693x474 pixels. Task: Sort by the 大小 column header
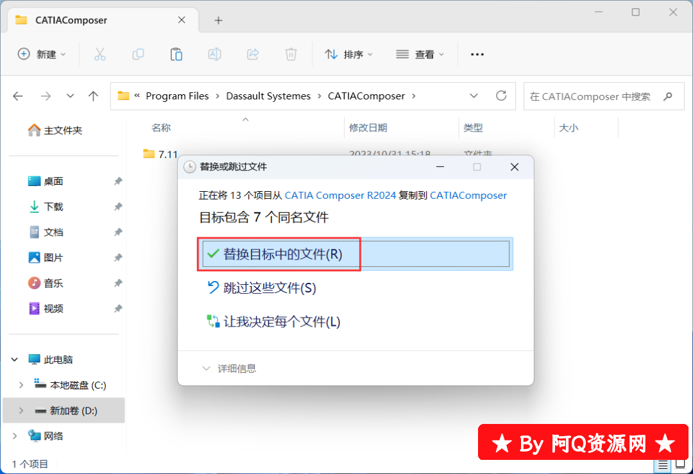[x=569, y=128]
